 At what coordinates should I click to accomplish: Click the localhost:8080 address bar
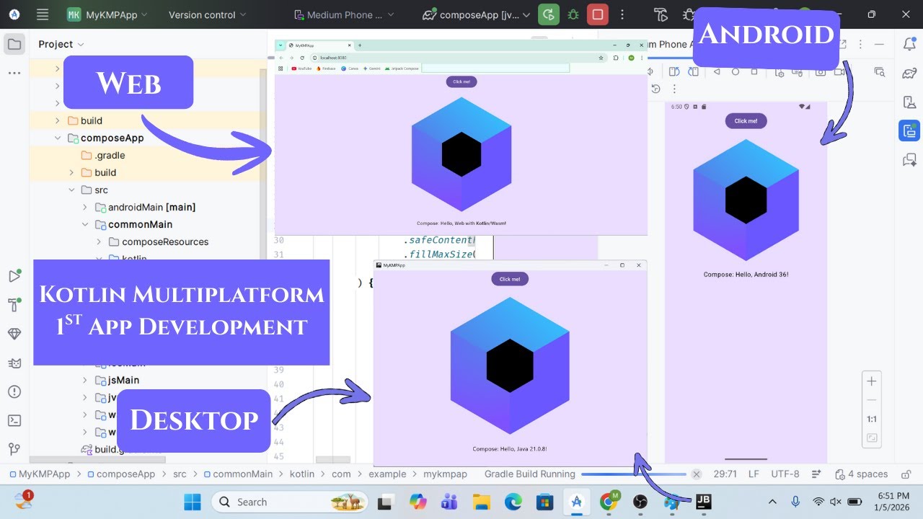458,58
